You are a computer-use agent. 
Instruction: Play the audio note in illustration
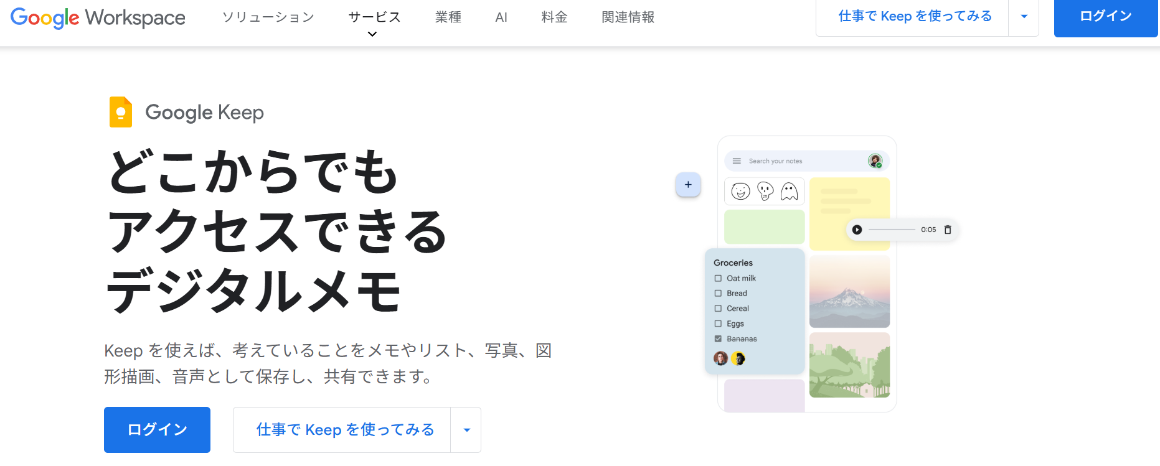pos(857,230)
